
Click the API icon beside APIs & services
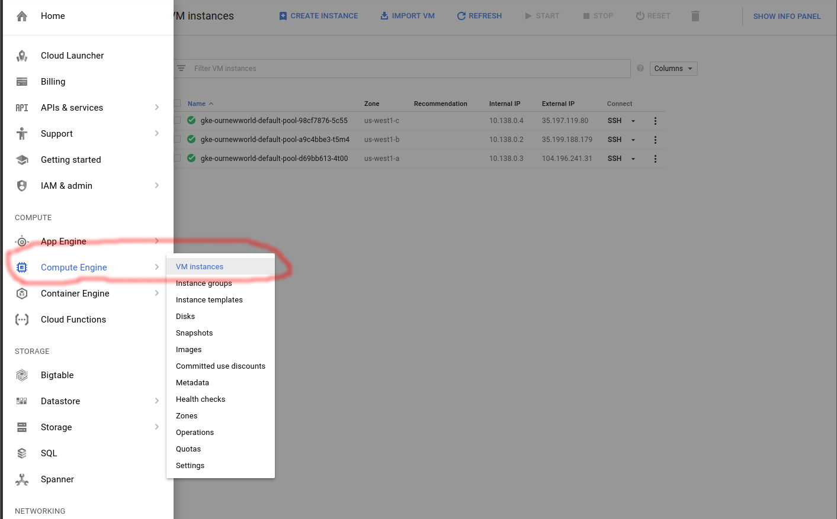pyautogui.click(x=22, y=108)
